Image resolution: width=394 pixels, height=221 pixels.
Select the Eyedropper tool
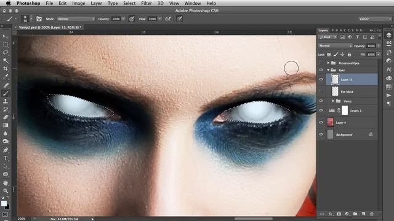(6, 77)
